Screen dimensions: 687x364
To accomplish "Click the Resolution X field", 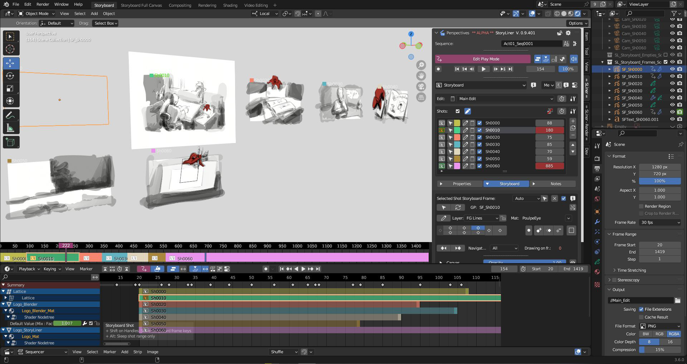I will coord(659,167).
